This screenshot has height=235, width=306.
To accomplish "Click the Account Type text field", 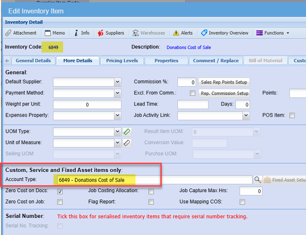I will (x=154, y=180).
